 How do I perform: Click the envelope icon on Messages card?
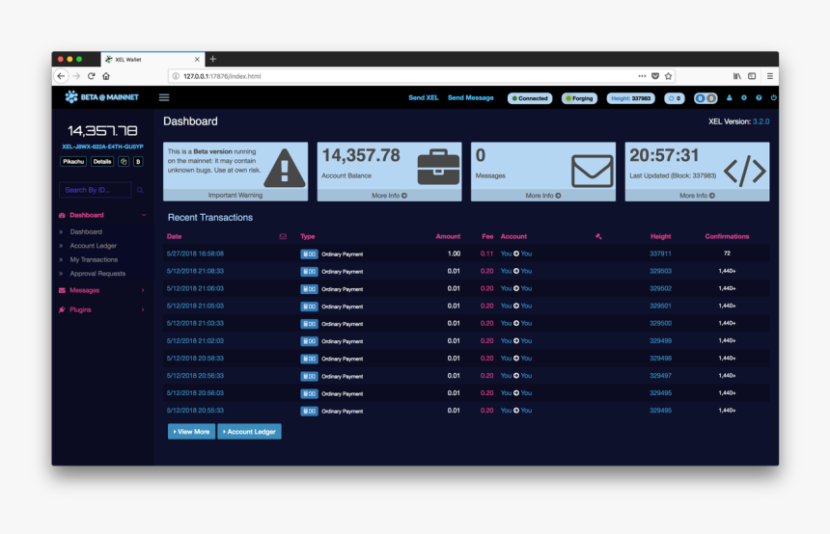[x=593, y=171]
